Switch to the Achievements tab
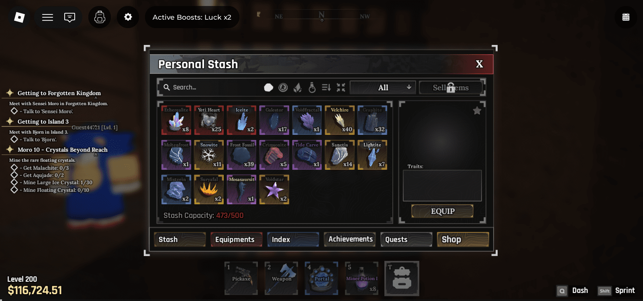 pyautogui.click(x=350, y=239)
